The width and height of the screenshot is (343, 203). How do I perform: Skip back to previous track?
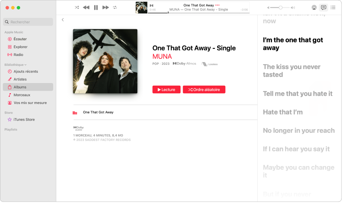tap(86, 7)
